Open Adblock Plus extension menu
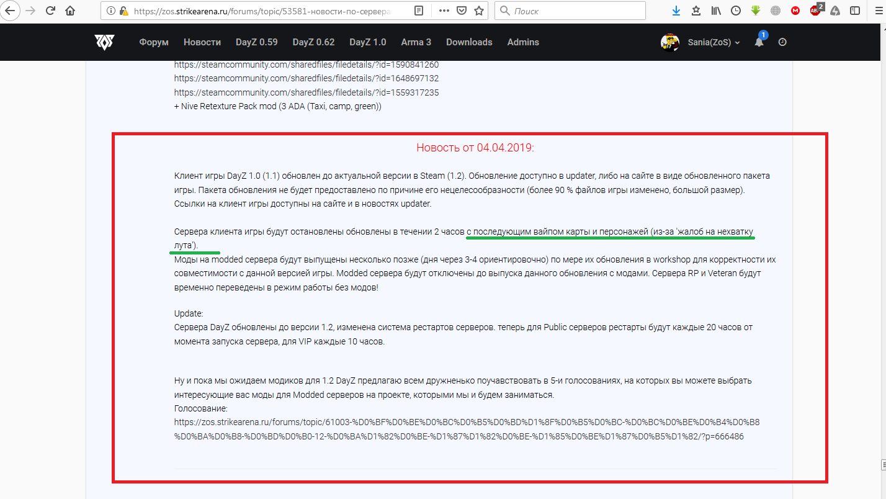The image size is (886, 499). [816, 11]
